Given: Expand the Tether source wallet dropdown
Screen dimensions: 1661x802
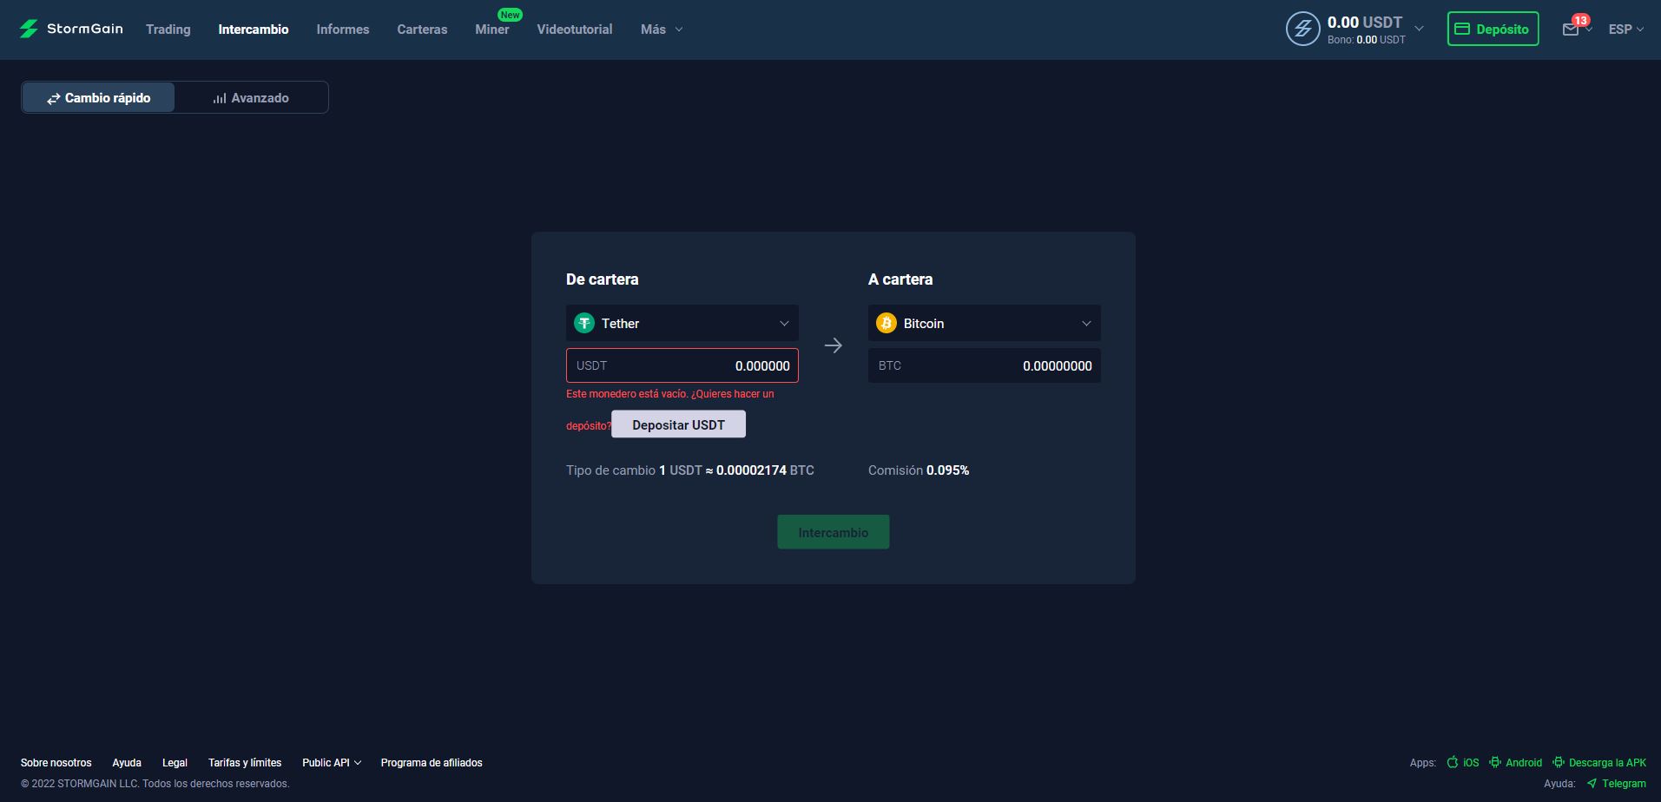Looking at the screenshot, I should pos(682,323).
